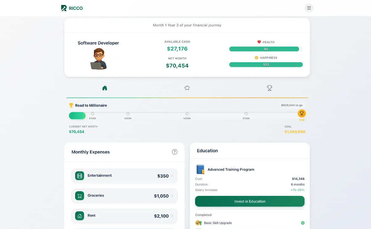Click the Groceries shopping cart icon
The height and width of the screenshot is (229, 371).
pyautogui.click(x=80, y=196)
